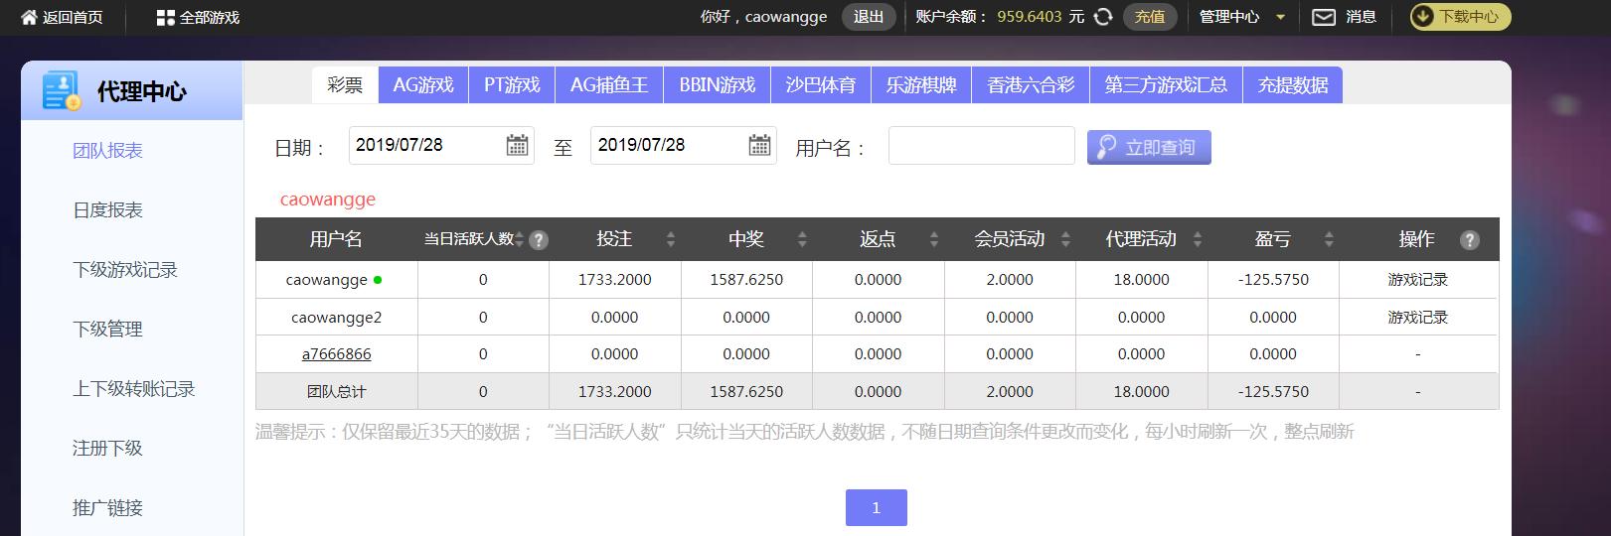The image size is (1611, 536).
Task: Switch to the AG捕鱼王 tab
Action: (609, 85)
